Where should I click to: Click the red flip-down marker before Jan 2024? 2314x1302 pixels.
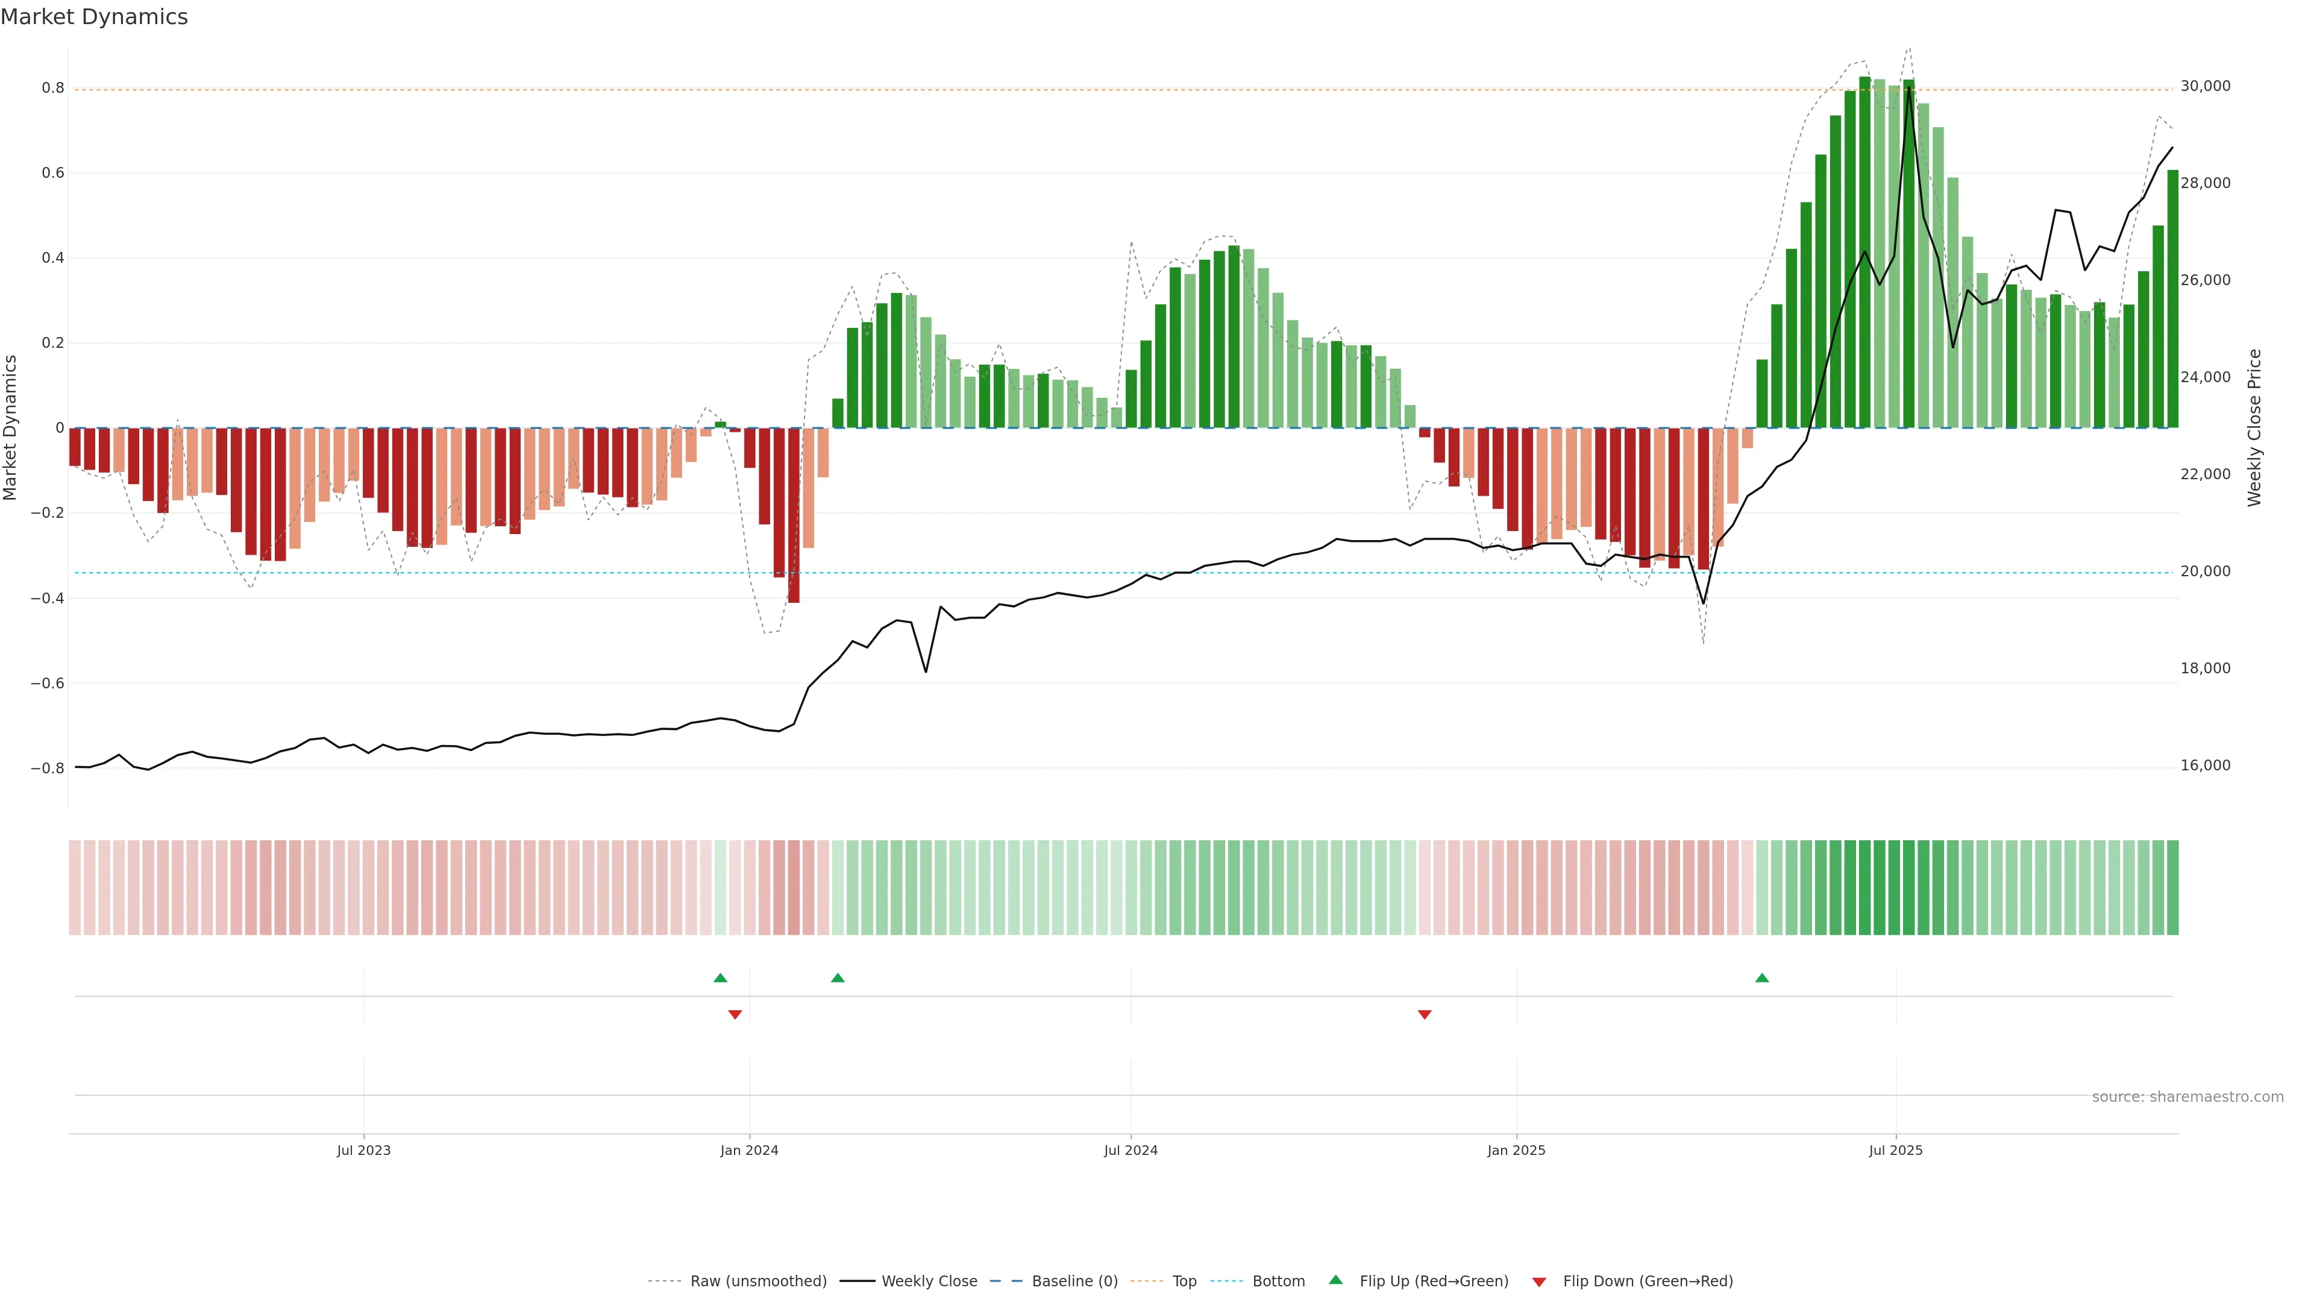click(x=735, y=1014)
